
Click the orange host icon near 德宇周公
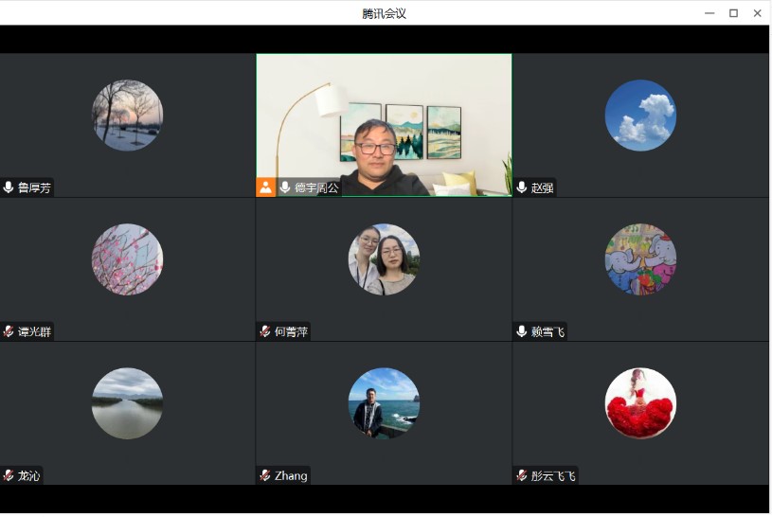pyautogui.click(x=266, y=187)
